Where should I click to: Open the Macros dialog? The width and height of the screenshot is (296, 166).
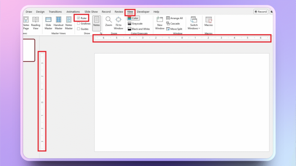(208, 21)
